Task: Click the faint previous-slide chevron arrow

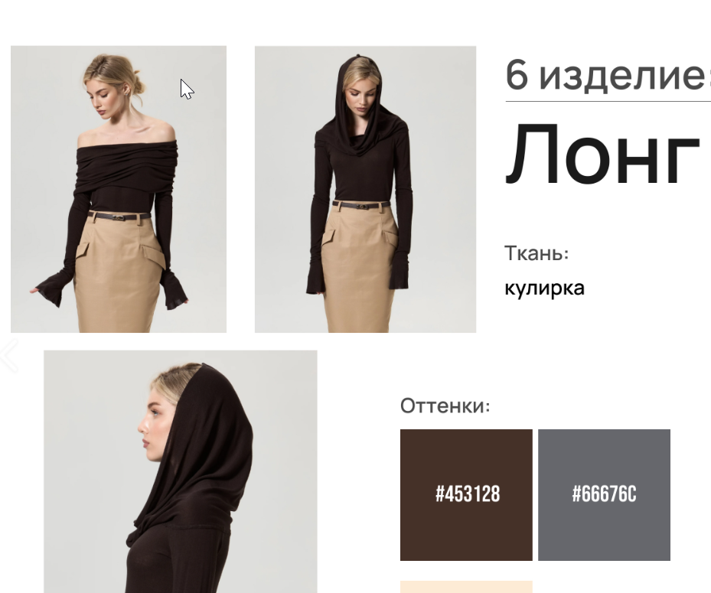Action: coord(9,355)
